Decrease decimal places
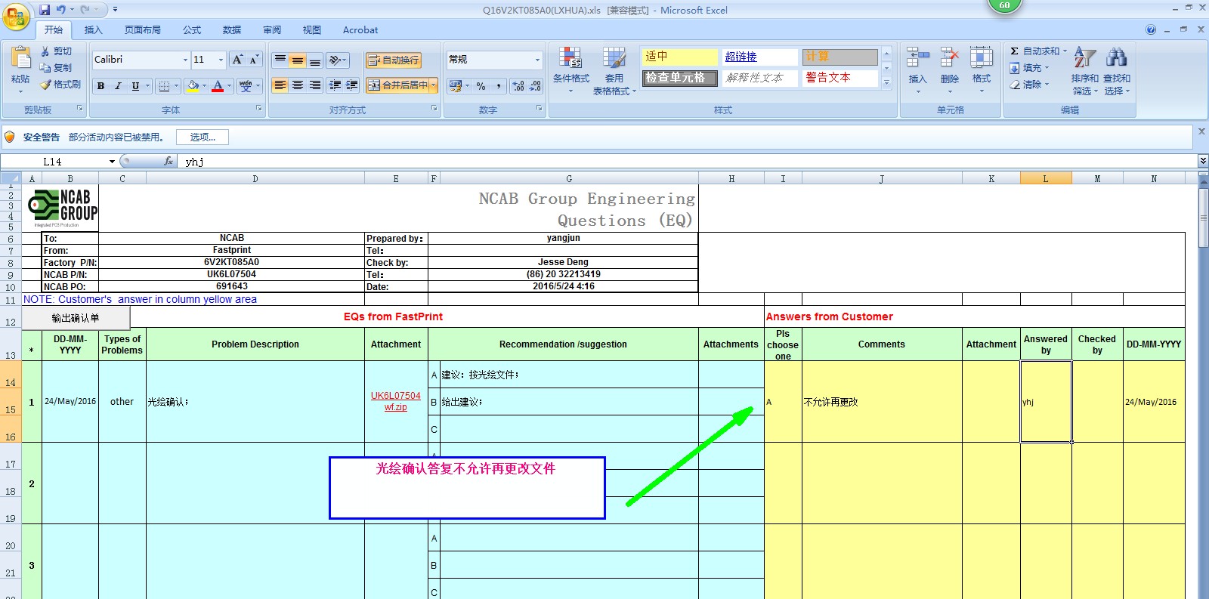This screenshot has height=599, width=1209. 535,86
